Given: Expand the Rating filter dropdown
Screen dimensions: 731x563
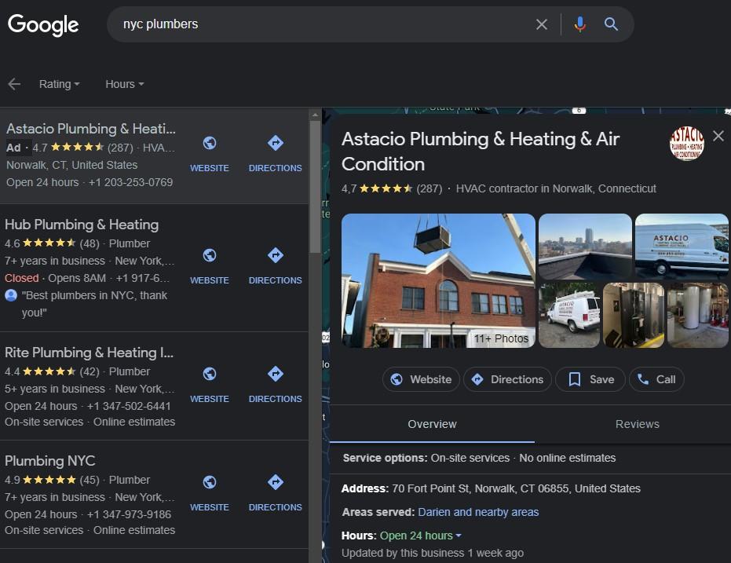Looking at the screenshot, I should click(59, 84).
